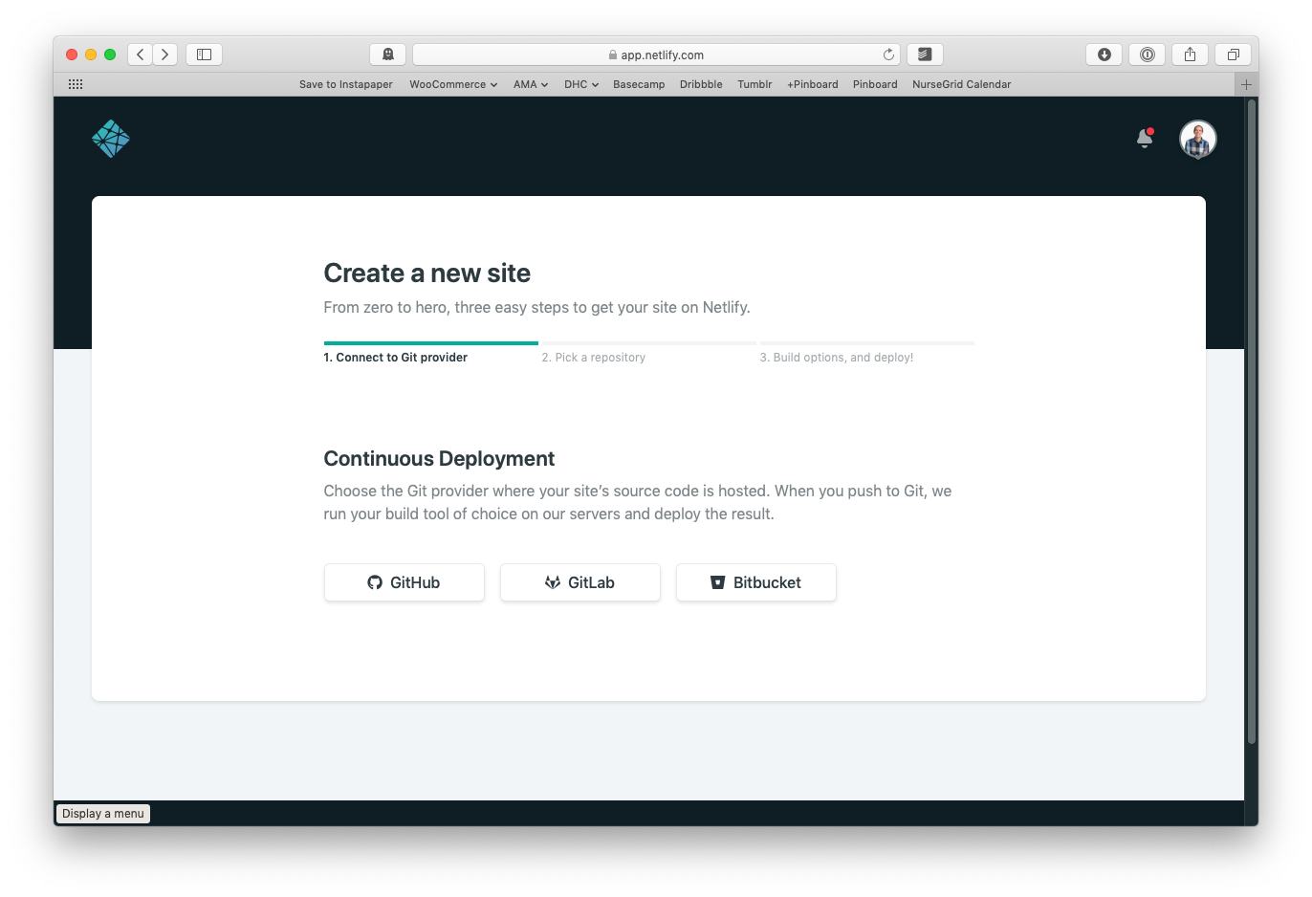
Task: Connect using the Bitbucket button
Action: 756,582
